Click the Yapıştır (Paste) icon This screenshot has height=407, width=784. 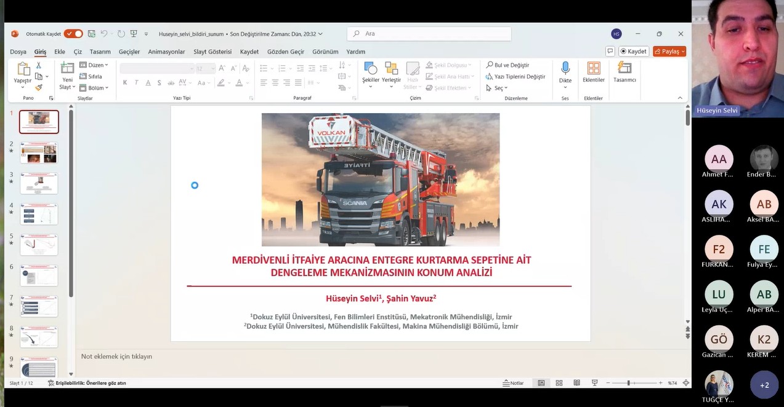point(23,69)
